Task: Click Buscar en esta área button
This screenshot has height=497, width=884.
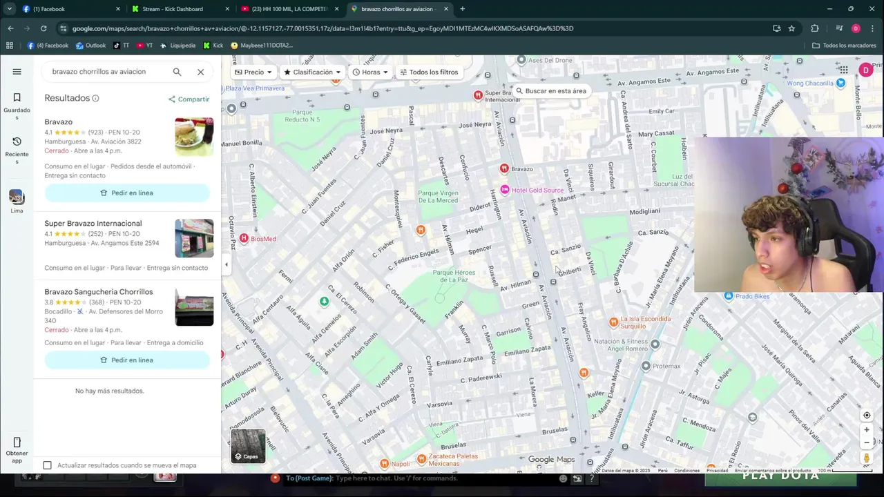Action: pos(550,91)
